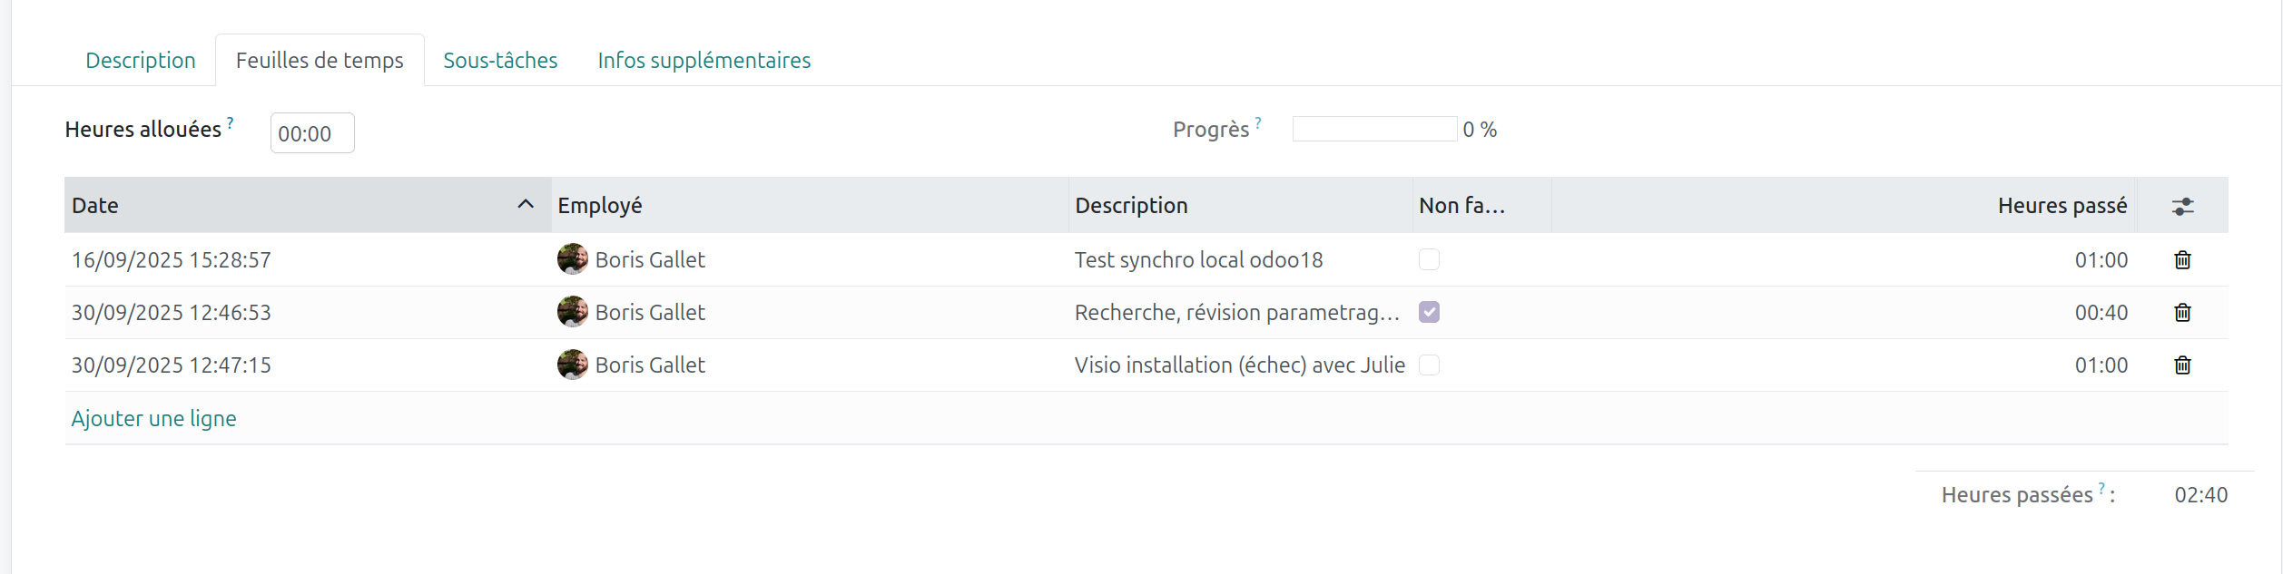The height and width of the screenshot is (574, 2283).
Task: Switch to the Sous-tâches tab
Action: click(x=500, y=61)
